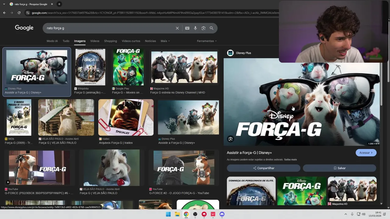Open the Discord taskbar icon
Image resolution: width=390 pixels, height=219 pixels.
[222, 214]
